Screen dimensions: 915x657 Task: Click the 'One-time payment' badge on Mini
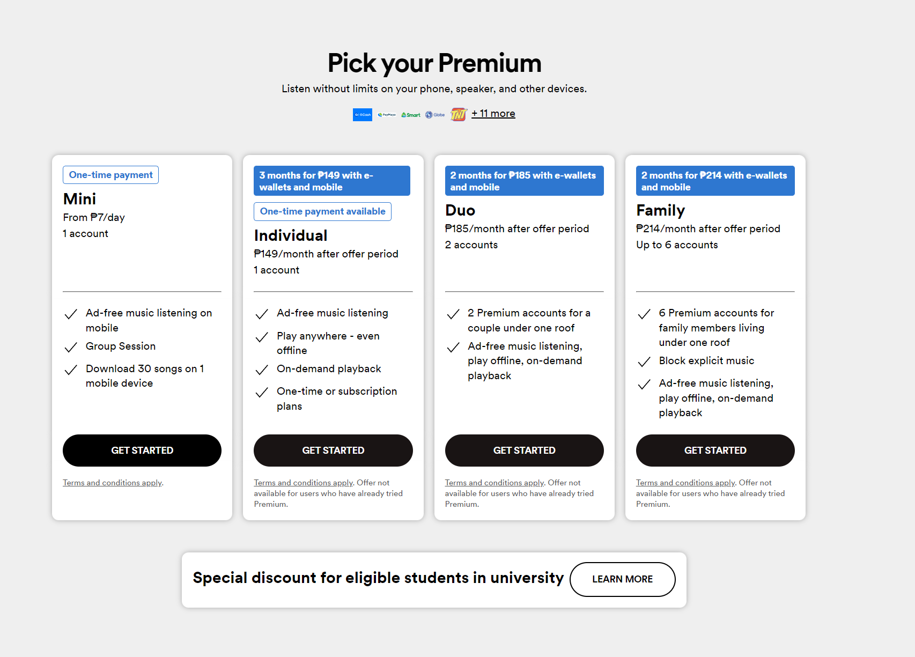click(110, 175)
